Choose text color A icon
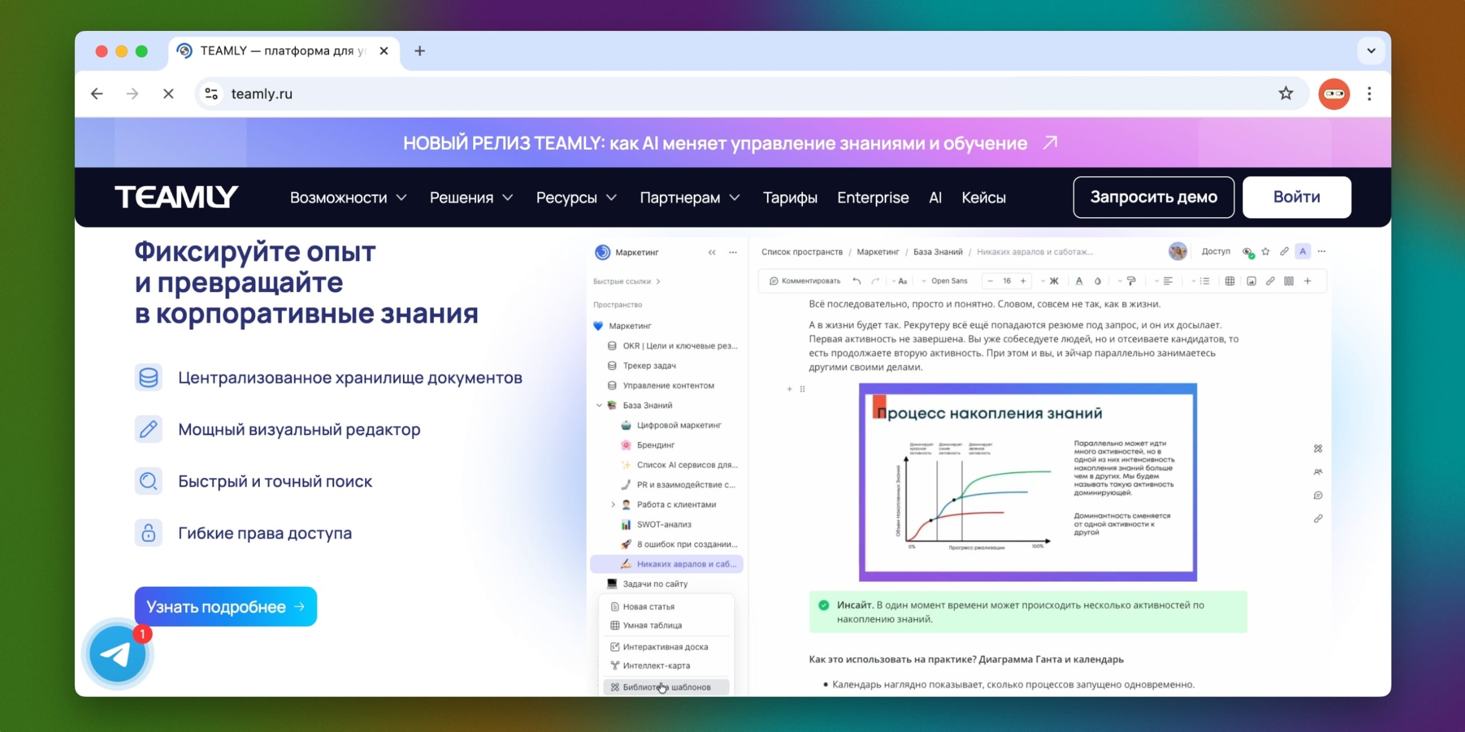 click(1079, 281)
